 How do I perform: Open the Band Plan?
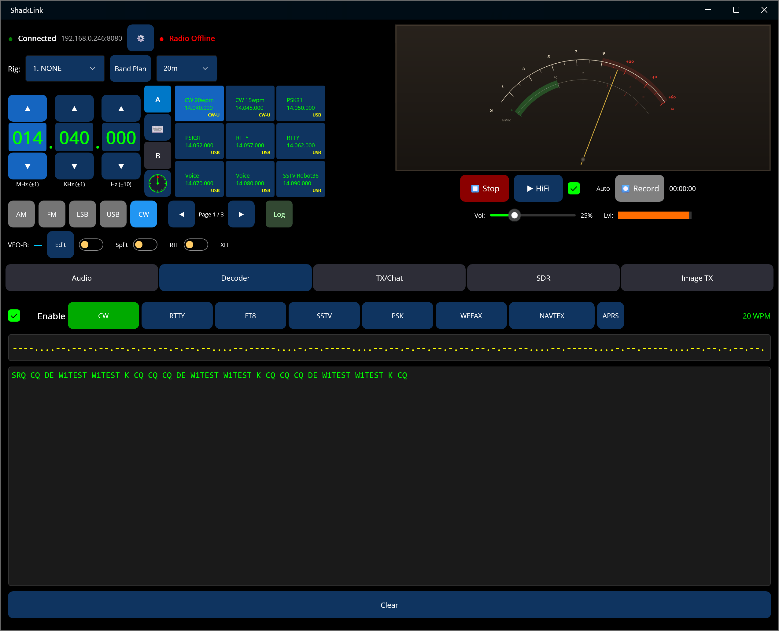(x=130, y=68)
